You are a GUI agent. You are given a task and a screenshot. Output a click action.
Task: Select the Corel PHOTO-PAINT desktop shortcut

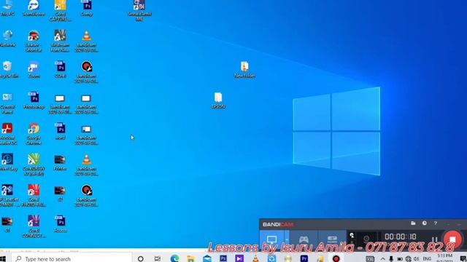point(34,196)
